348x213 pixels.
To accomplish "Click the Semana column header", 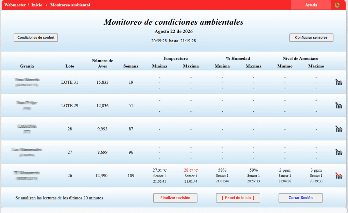I will click(131, 66).
